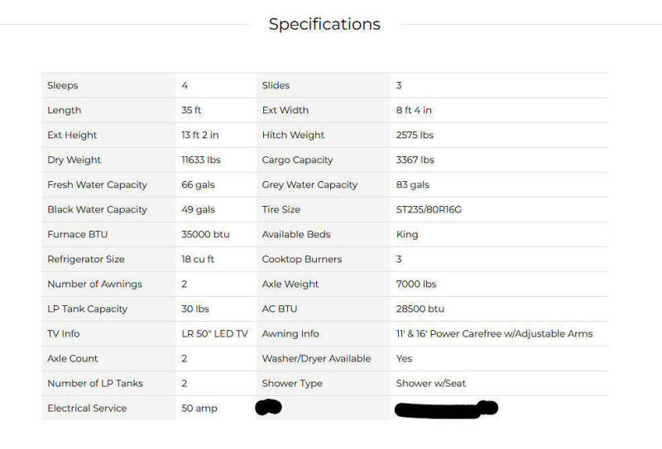Click the LP Tank Capacity label

click(x=87, y=309)
